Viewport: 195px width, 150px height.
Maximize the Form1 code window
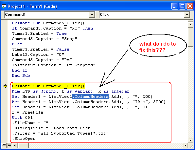[x=182, y=6]
